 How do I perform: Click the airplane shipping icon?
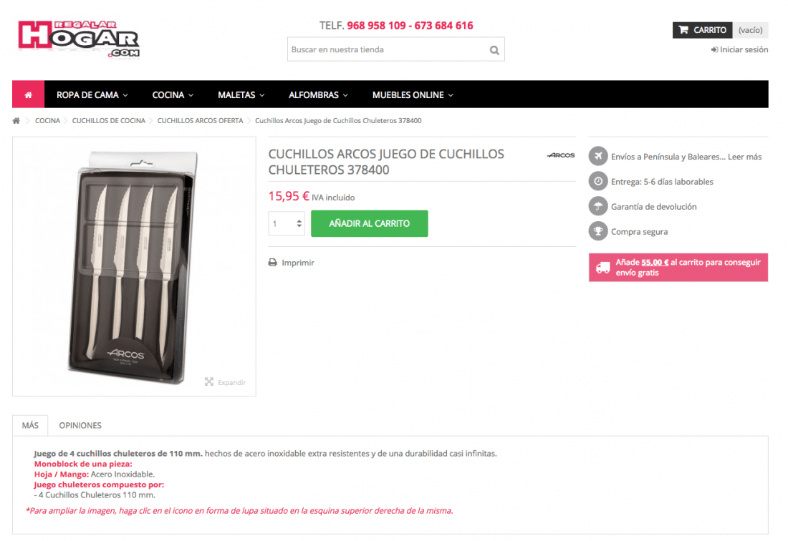point(598,156)
